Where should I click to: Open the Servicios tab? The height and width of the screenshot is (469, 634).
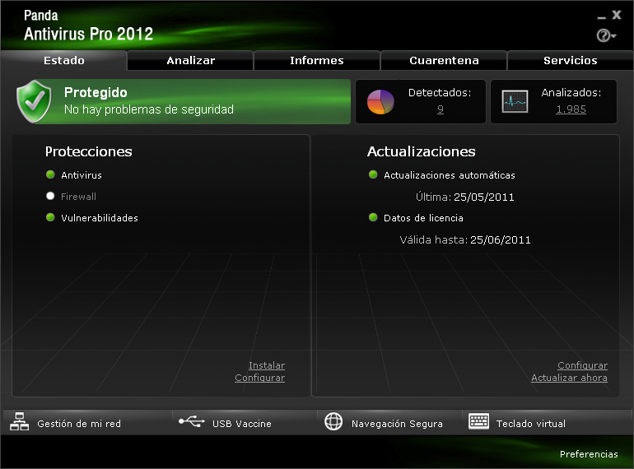(x=570, y=61)
